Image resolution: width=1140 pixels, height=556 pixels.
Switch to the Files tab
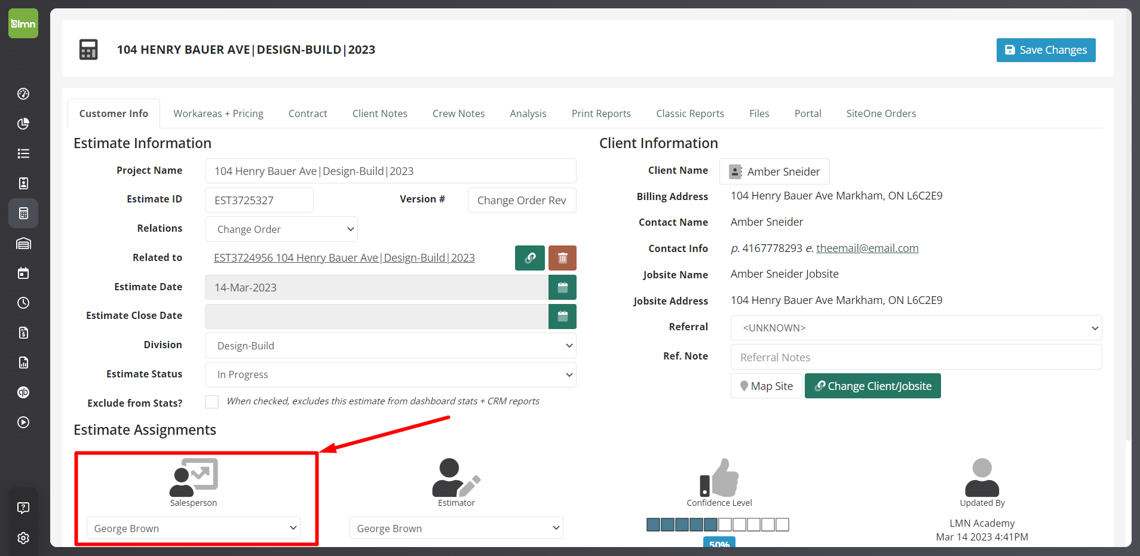[759, 113]
